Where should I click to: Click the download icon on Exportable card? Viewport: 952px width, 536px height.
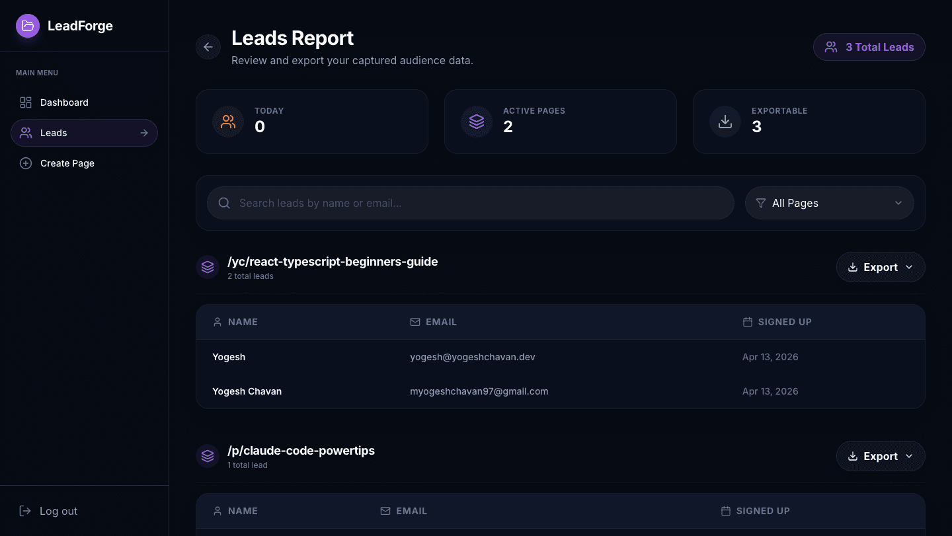(725, 122)
